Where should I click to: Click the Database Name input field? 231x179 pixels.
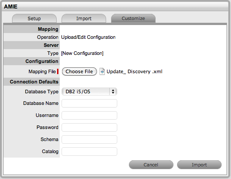click(x=89, y=103)
